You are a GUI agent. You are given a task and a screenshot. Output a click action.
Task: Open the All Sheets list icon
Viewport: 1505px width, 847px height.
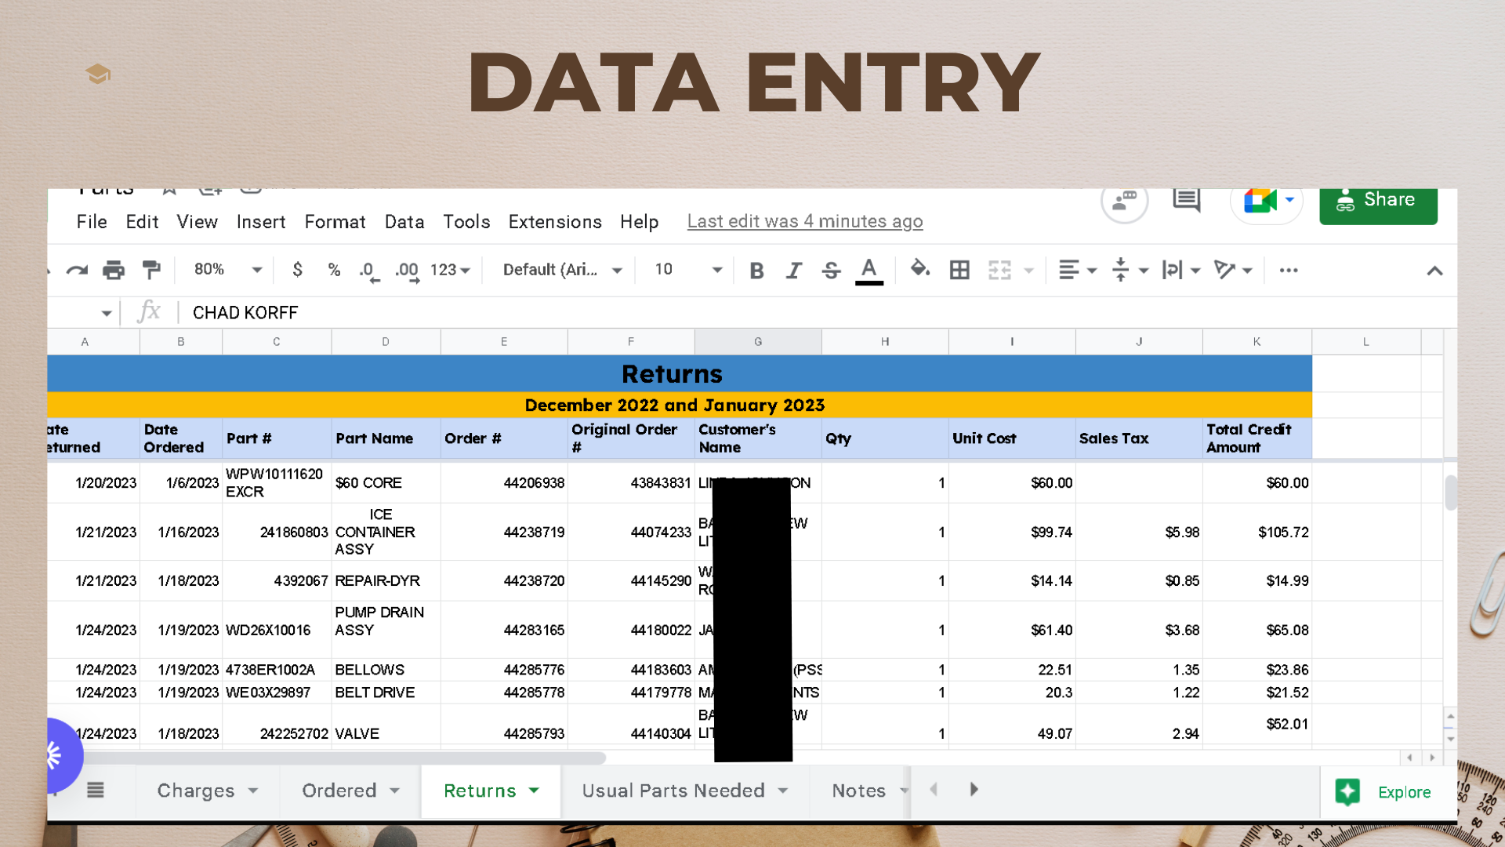96,790
